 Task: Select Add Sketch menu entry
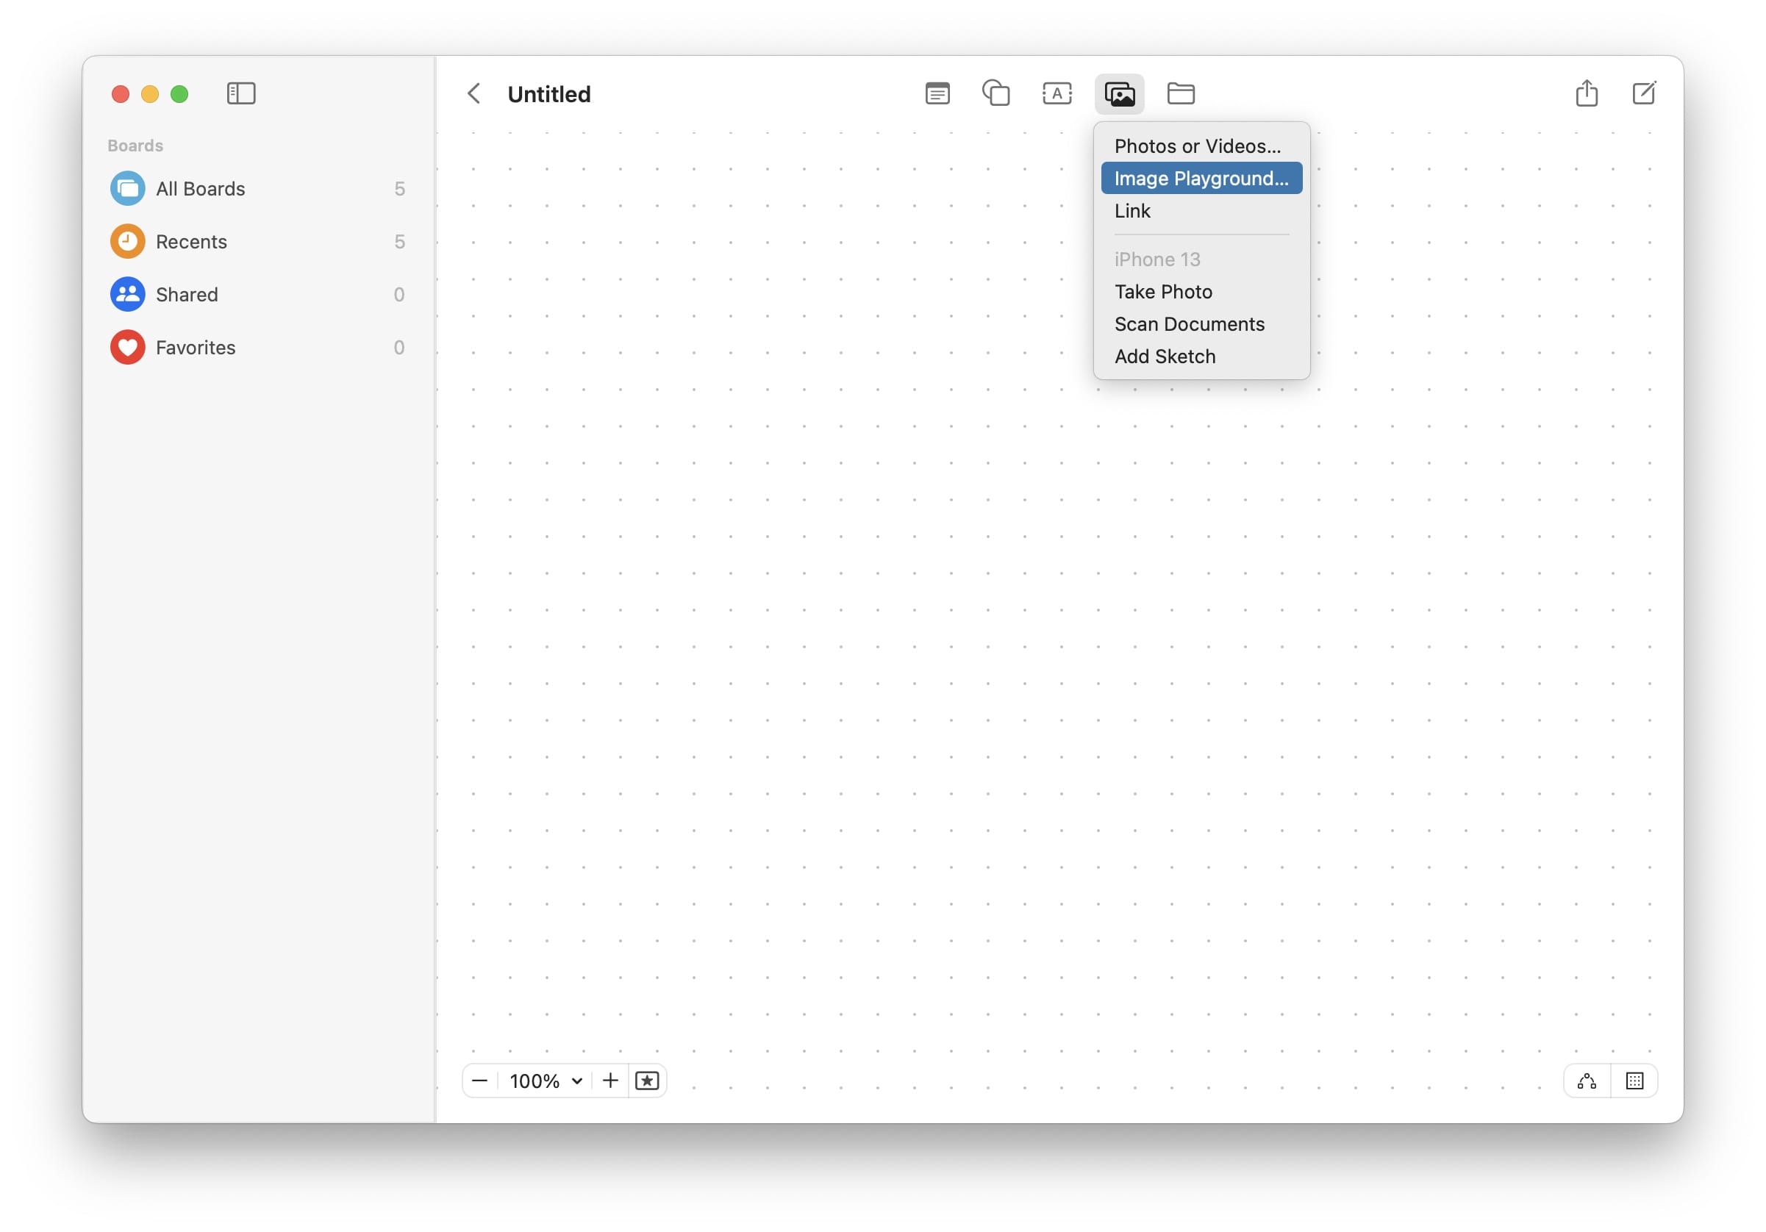(x=1201, y=356)
